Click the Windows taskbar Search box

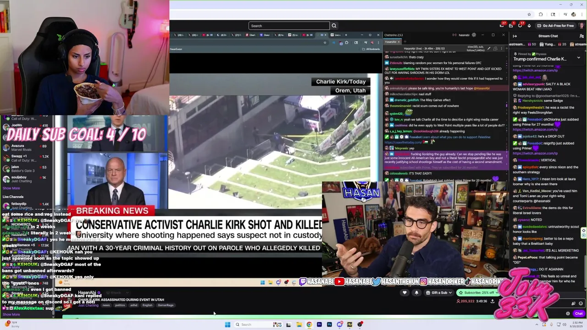(x=258, y=324)
